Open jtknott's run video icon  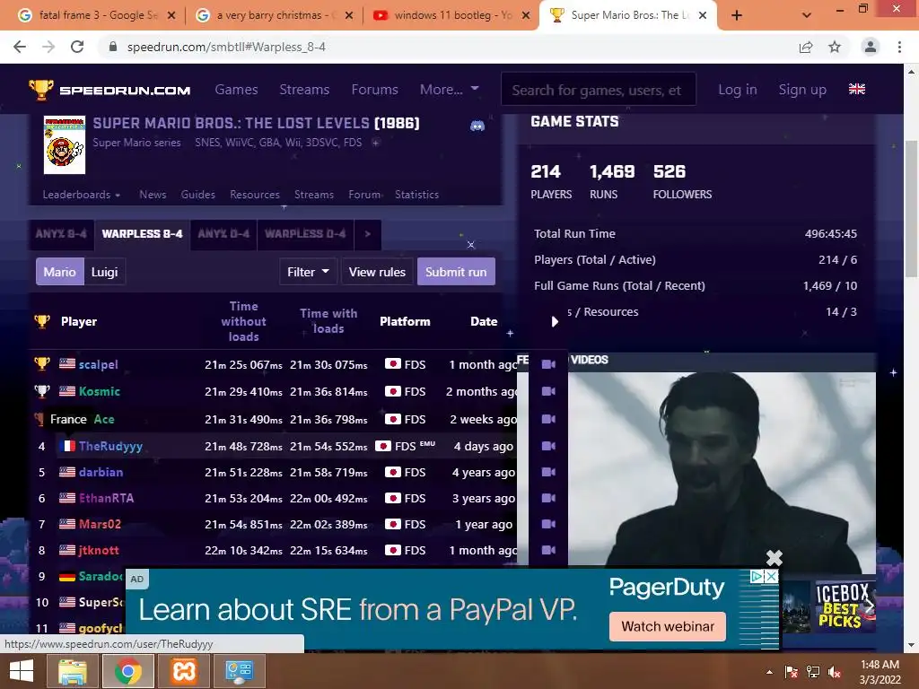pos(548,550)
